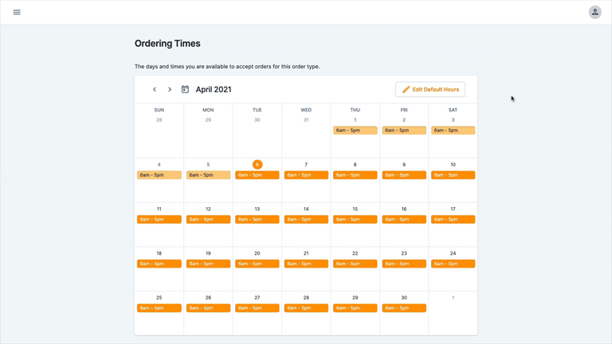Image resolution: width=612 pixels, height=344 pixels.
Task: Click the 6am - 5pm event on April 30
Action: (404, 308)
